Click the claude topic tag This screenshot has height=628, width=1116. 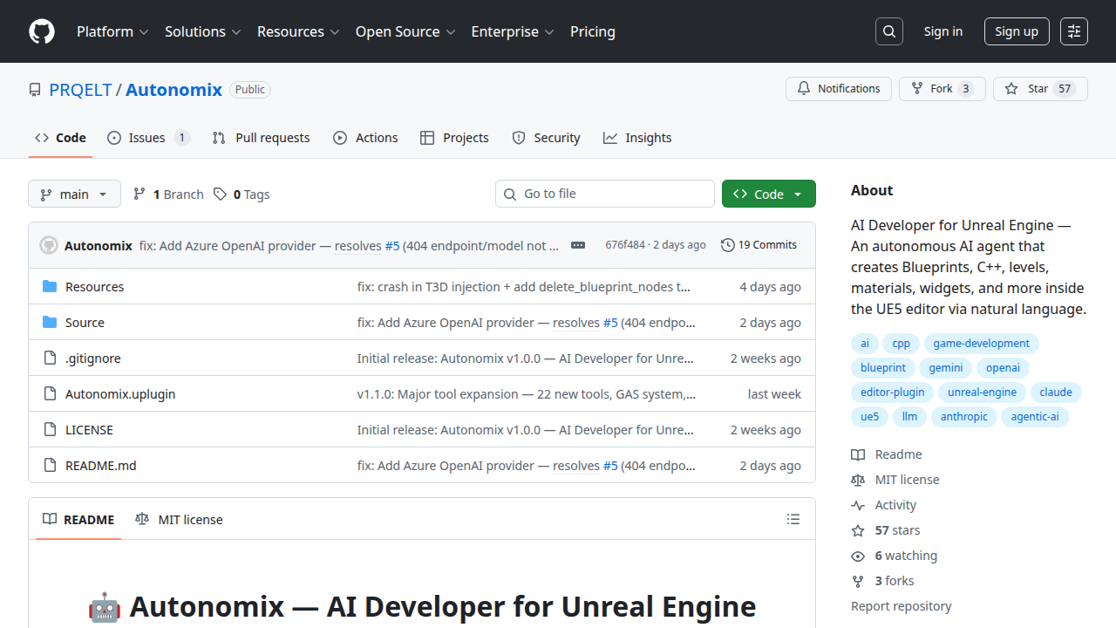1056,392
